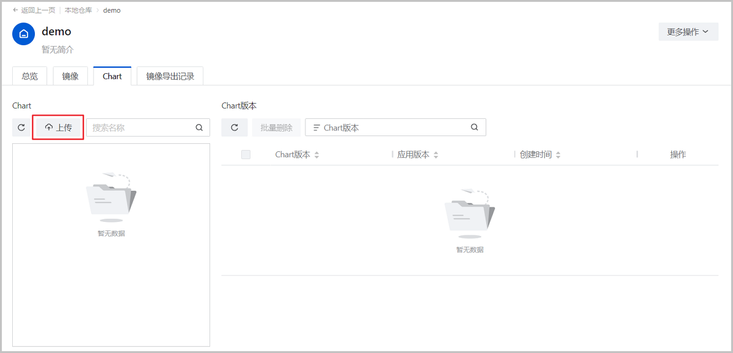Focus the 搜索名称 search input
The height and width of the screenshot is (353, 733).
pyautogui.click(x=140, y=127)
